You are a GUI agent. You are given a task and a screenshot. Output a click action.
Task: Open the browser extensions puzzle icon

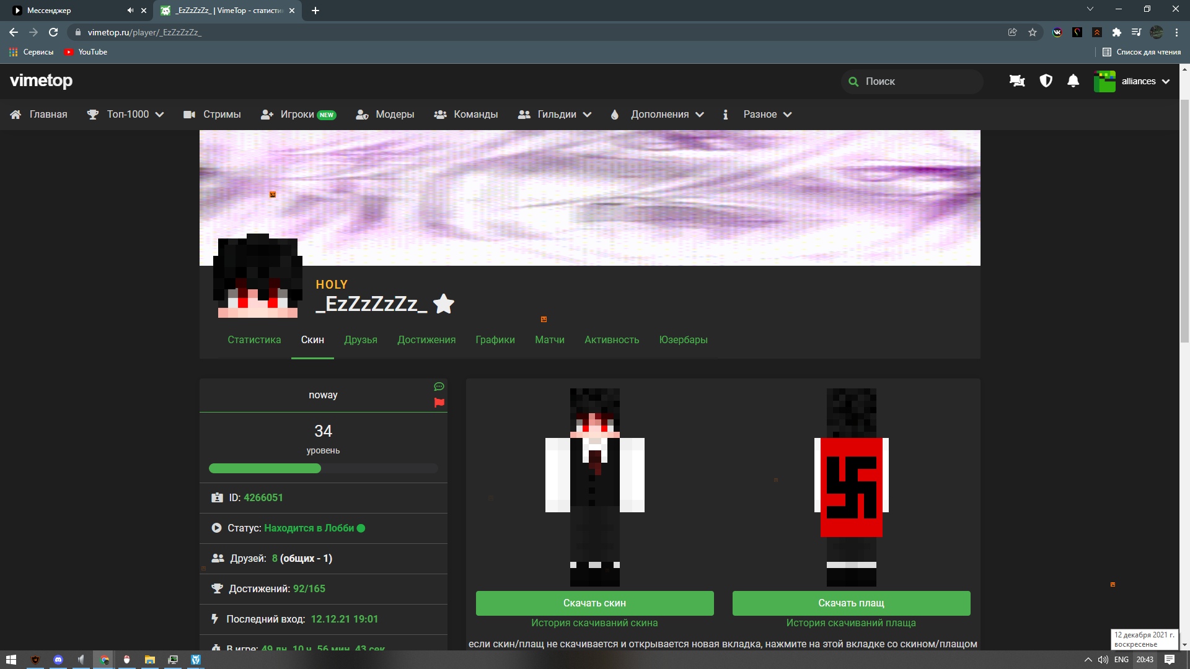click(x=1117, y=32)
